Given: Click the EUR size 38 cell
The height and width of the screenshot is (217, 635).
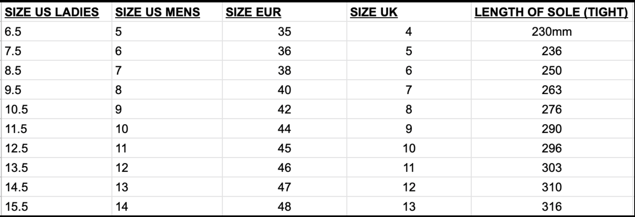Looking at the screenshot, I should pyautogui.click(x=284, y=71).
